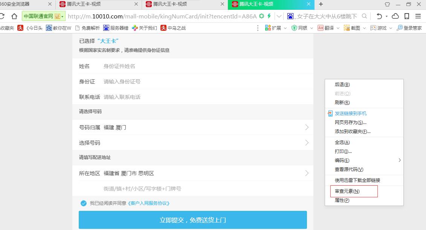Expand the 所在地区 region selector
Screen dimensions: 426x230
click(x=193, y=173)
